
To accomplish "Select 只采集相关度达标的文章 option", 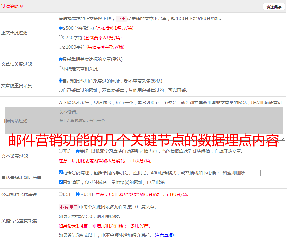I will (61, 59).
